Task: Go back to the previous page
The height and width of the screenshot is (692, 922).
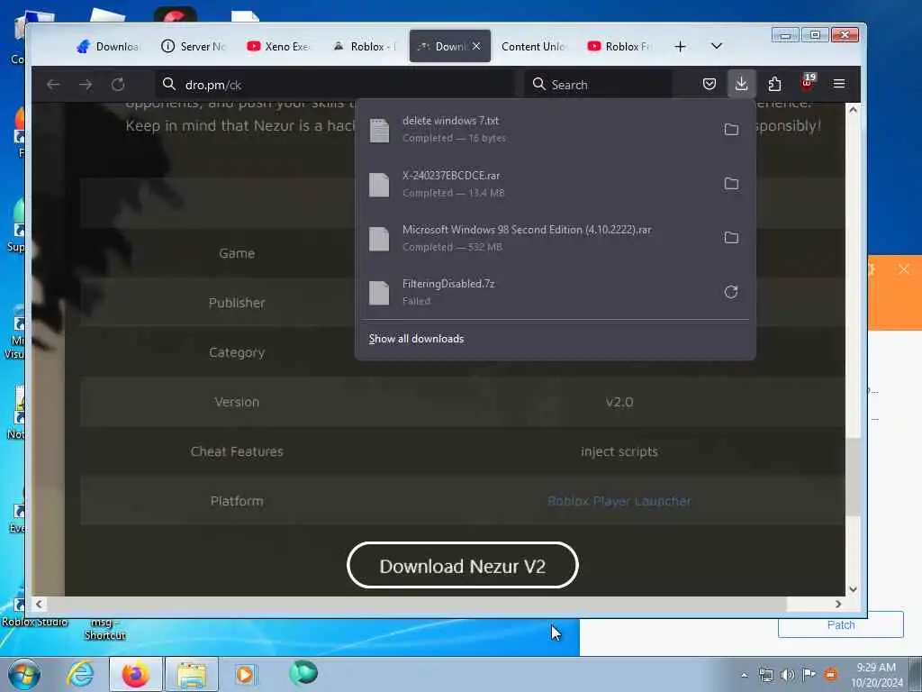Action: coord(53,85)
